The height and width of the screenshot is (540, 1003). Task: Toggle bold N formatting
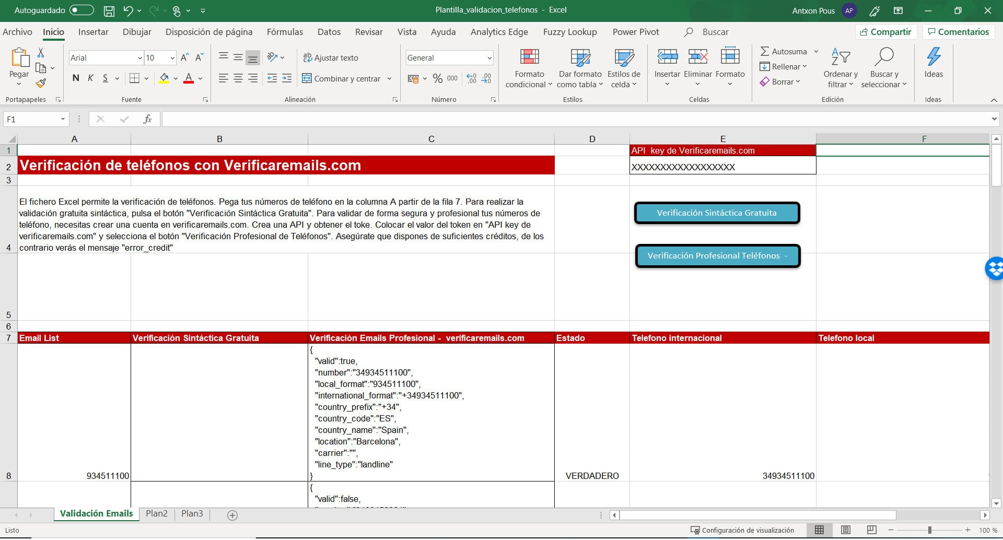click(x=76, y=78)
